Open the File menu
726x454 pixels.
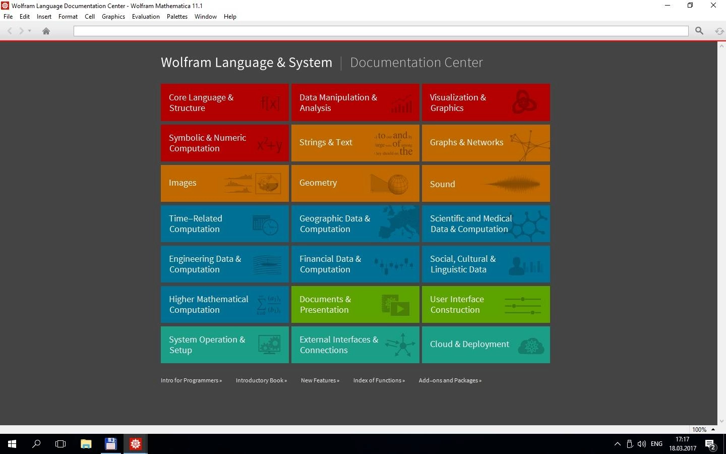pos(8,17)
